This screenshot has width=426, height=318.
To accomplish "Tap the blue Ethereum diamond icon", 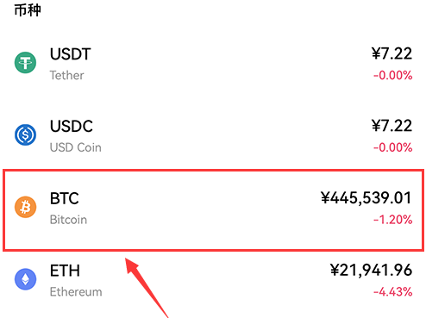I will tap(25, 279).
